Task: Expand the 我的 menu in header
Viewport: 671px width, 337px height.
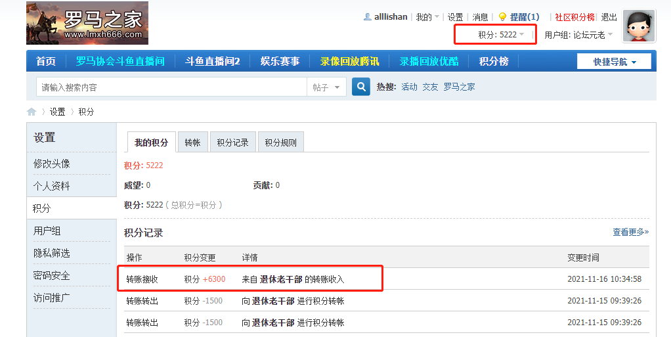Action: [x=427, y=17]
